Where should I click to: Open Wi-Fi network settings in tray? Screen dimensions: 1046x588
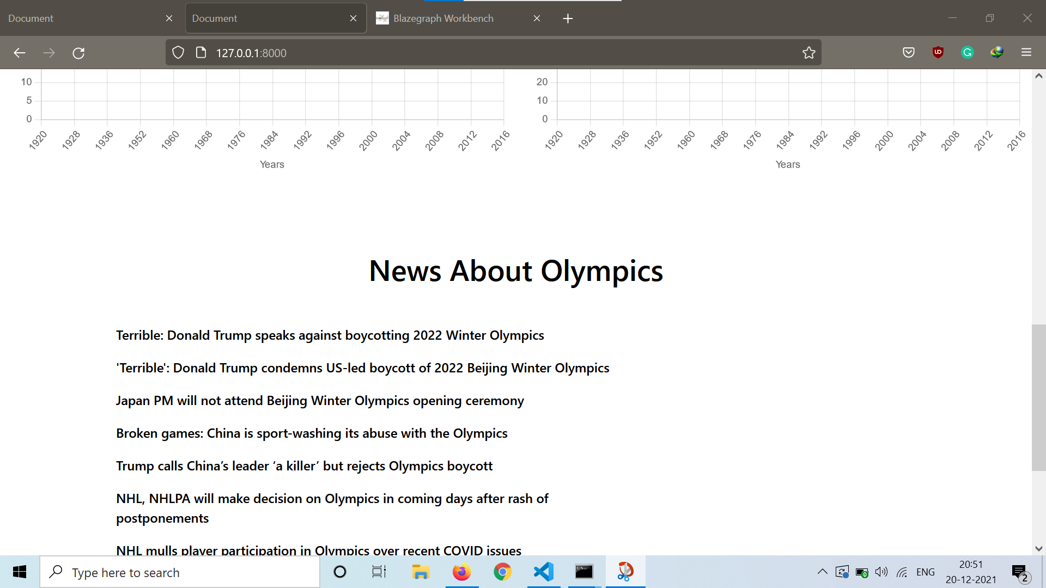pos(902,572)
